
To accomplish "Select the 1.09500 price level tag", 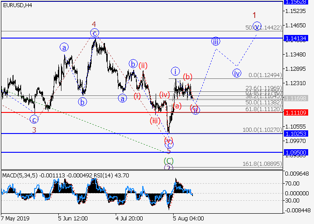I will pyautogui.click(x=296, y=152).
